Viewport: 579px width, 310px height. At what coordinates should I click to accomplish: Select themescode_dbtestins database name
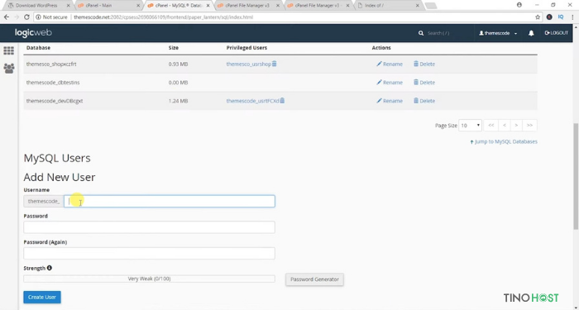click(53, 83)
